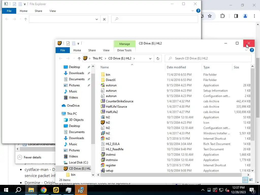Open the Home ribbon tab in HL2 window

77,50
